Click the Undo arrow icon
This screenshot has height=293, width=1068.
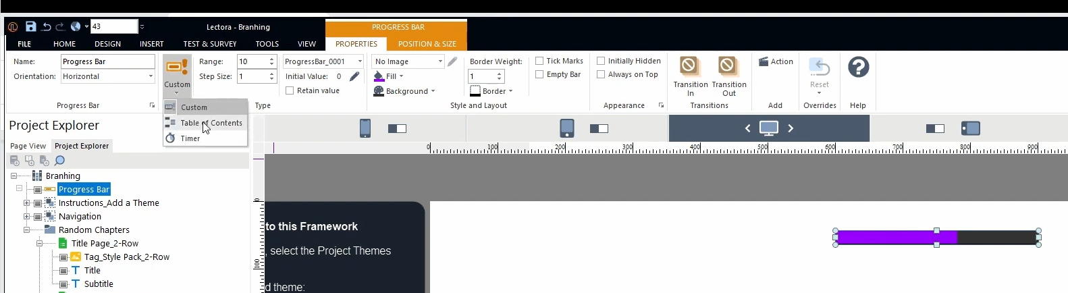46,26
